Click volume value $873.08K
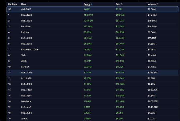Screen dimensions: 180x121 click(153, 101)
